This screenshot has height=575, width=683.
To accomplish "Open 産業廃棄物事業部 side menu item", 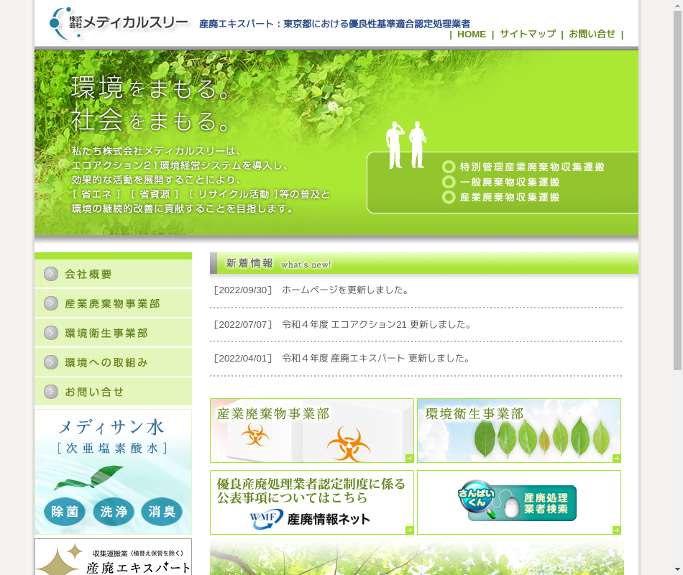I will (x=114, y=303).
